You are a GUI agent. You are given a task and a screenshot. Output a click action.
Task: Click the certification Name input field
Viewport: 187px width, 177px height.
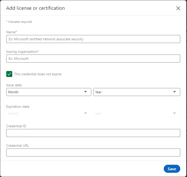pos(93,39)
